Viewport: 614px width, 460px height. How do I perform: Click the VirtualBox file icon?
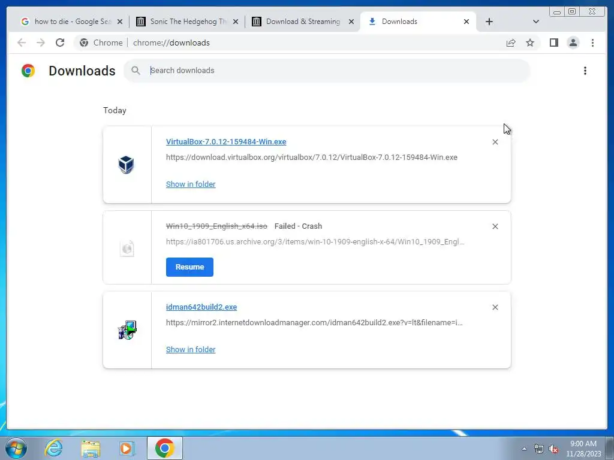click(x=126, y=165)
